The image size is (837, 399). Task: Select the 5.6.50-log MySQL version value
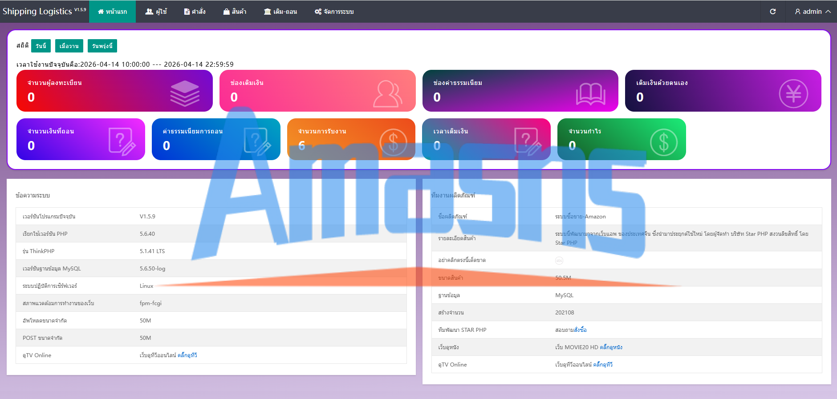click(152, 269)
